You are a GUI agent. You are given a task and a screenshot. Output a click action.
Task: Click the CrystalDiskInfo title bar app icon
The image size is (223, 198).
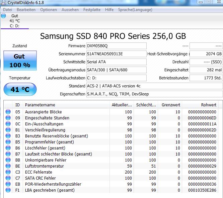(3, 2)
